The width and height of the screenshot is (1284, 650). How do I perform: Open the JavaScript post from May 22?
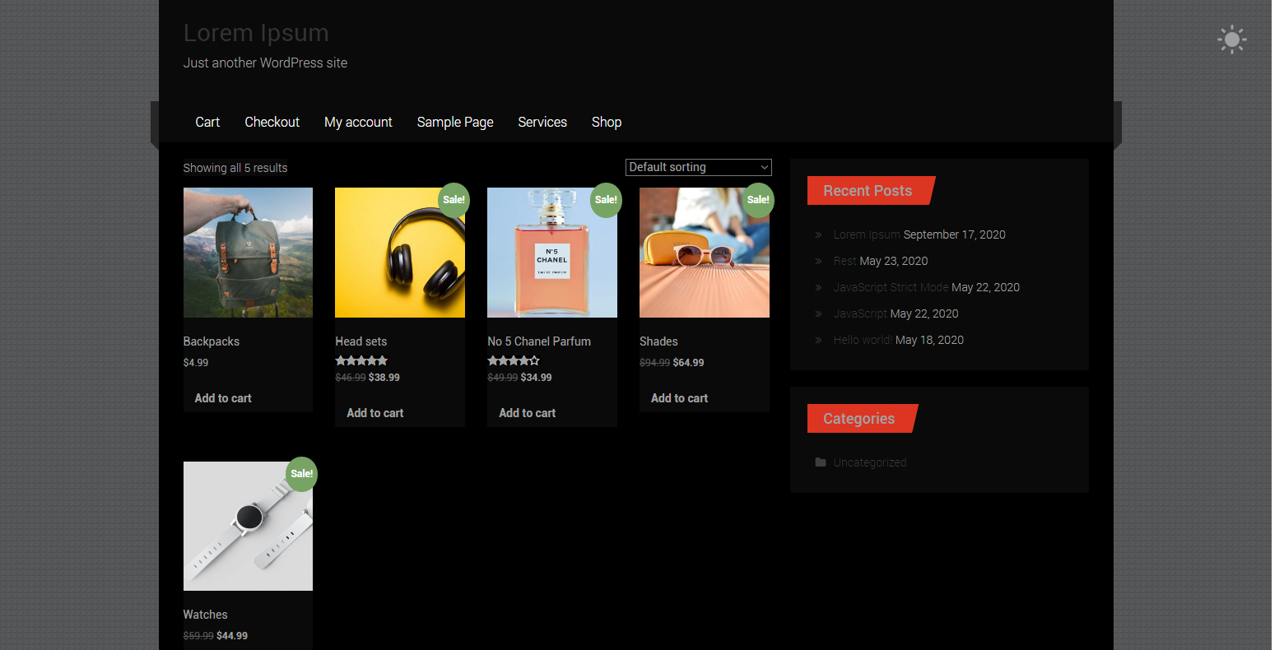click(860, 313)
